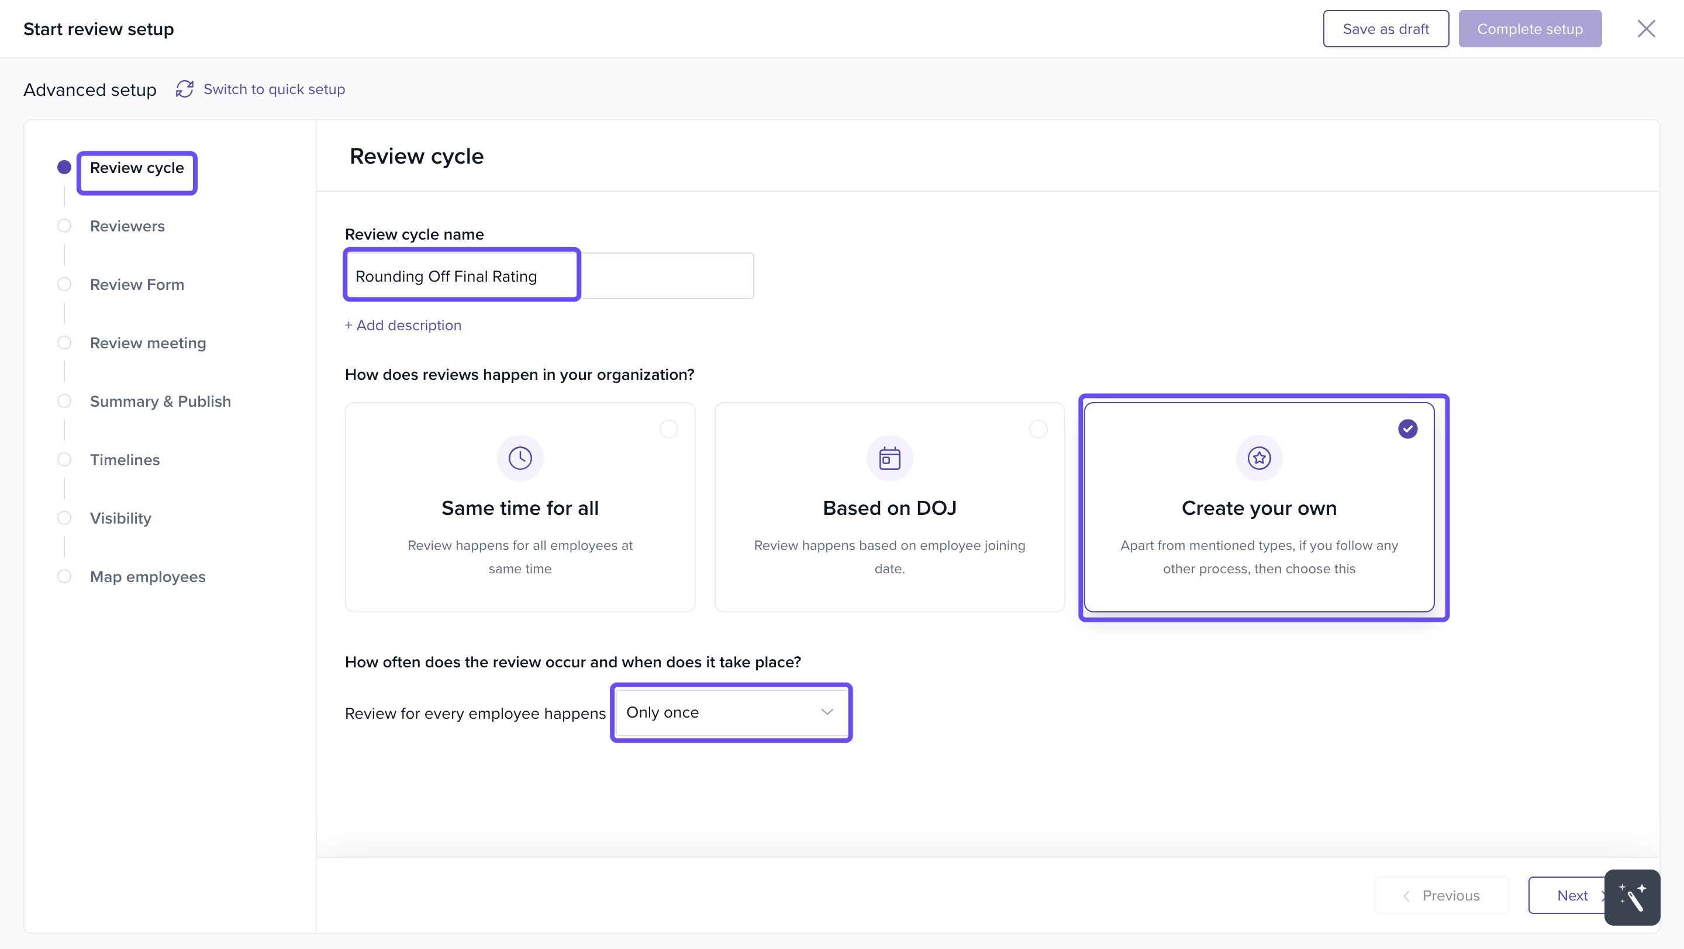Go to the Review Form step

137,285
